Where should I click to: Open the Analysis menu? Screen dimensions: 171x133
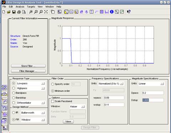click(x=20, y=7)
